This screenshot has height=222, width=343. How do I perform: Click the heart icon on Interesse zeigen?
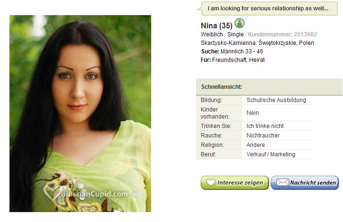(x=210, y=182)
